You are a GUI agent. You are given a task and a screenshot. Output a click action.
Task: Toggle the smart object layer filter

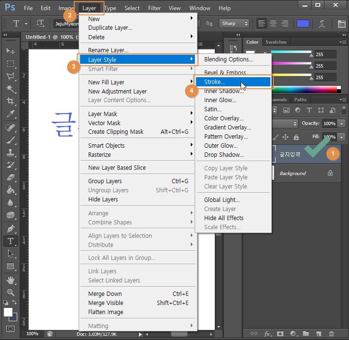tap(332, 110)
